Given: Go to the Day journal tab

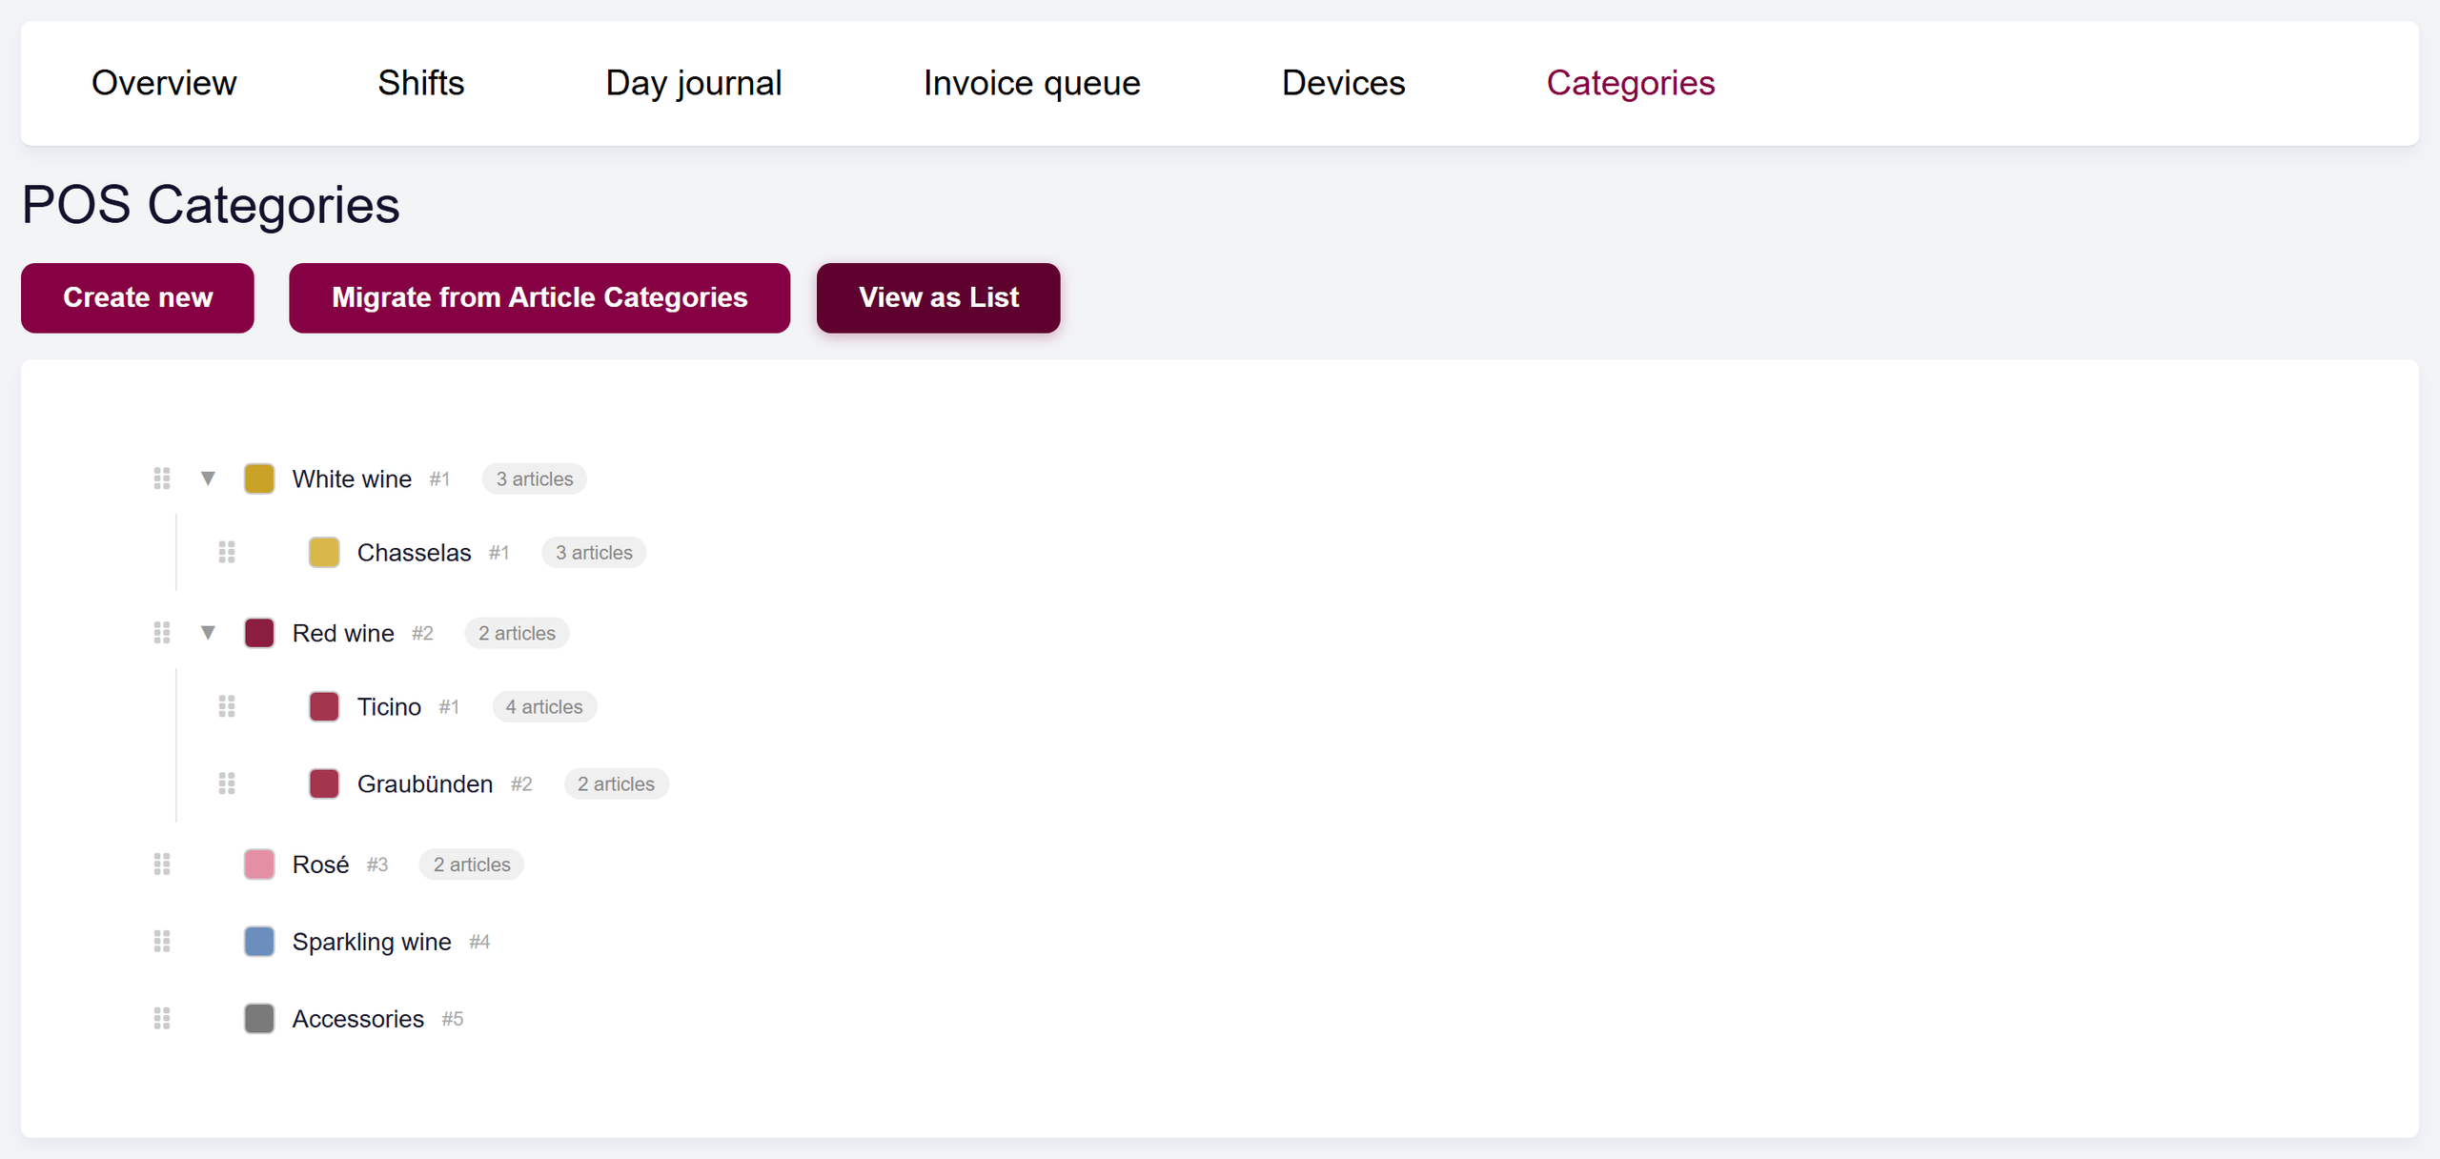Looking at the screenshot, I should [694, 83].
